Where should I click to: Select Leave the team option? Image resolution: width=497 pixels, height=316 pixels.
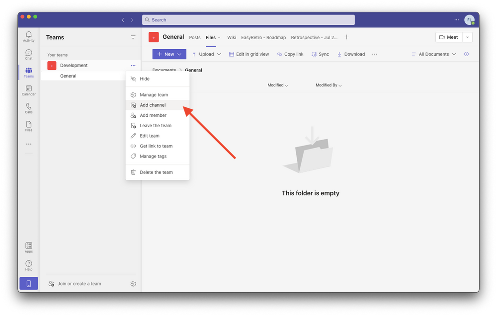[x=158, y=126]
